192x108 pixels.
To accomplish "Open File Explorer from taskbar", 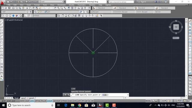I will pos(73,105).
